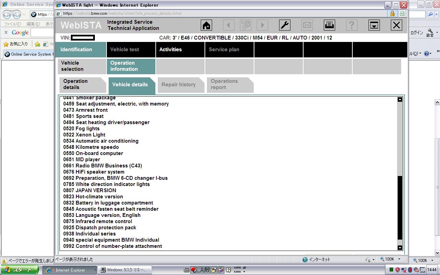Select '0832 Battery in luggage compartment' entry
Screen dimensions: 440x275
tap(108, 203)
